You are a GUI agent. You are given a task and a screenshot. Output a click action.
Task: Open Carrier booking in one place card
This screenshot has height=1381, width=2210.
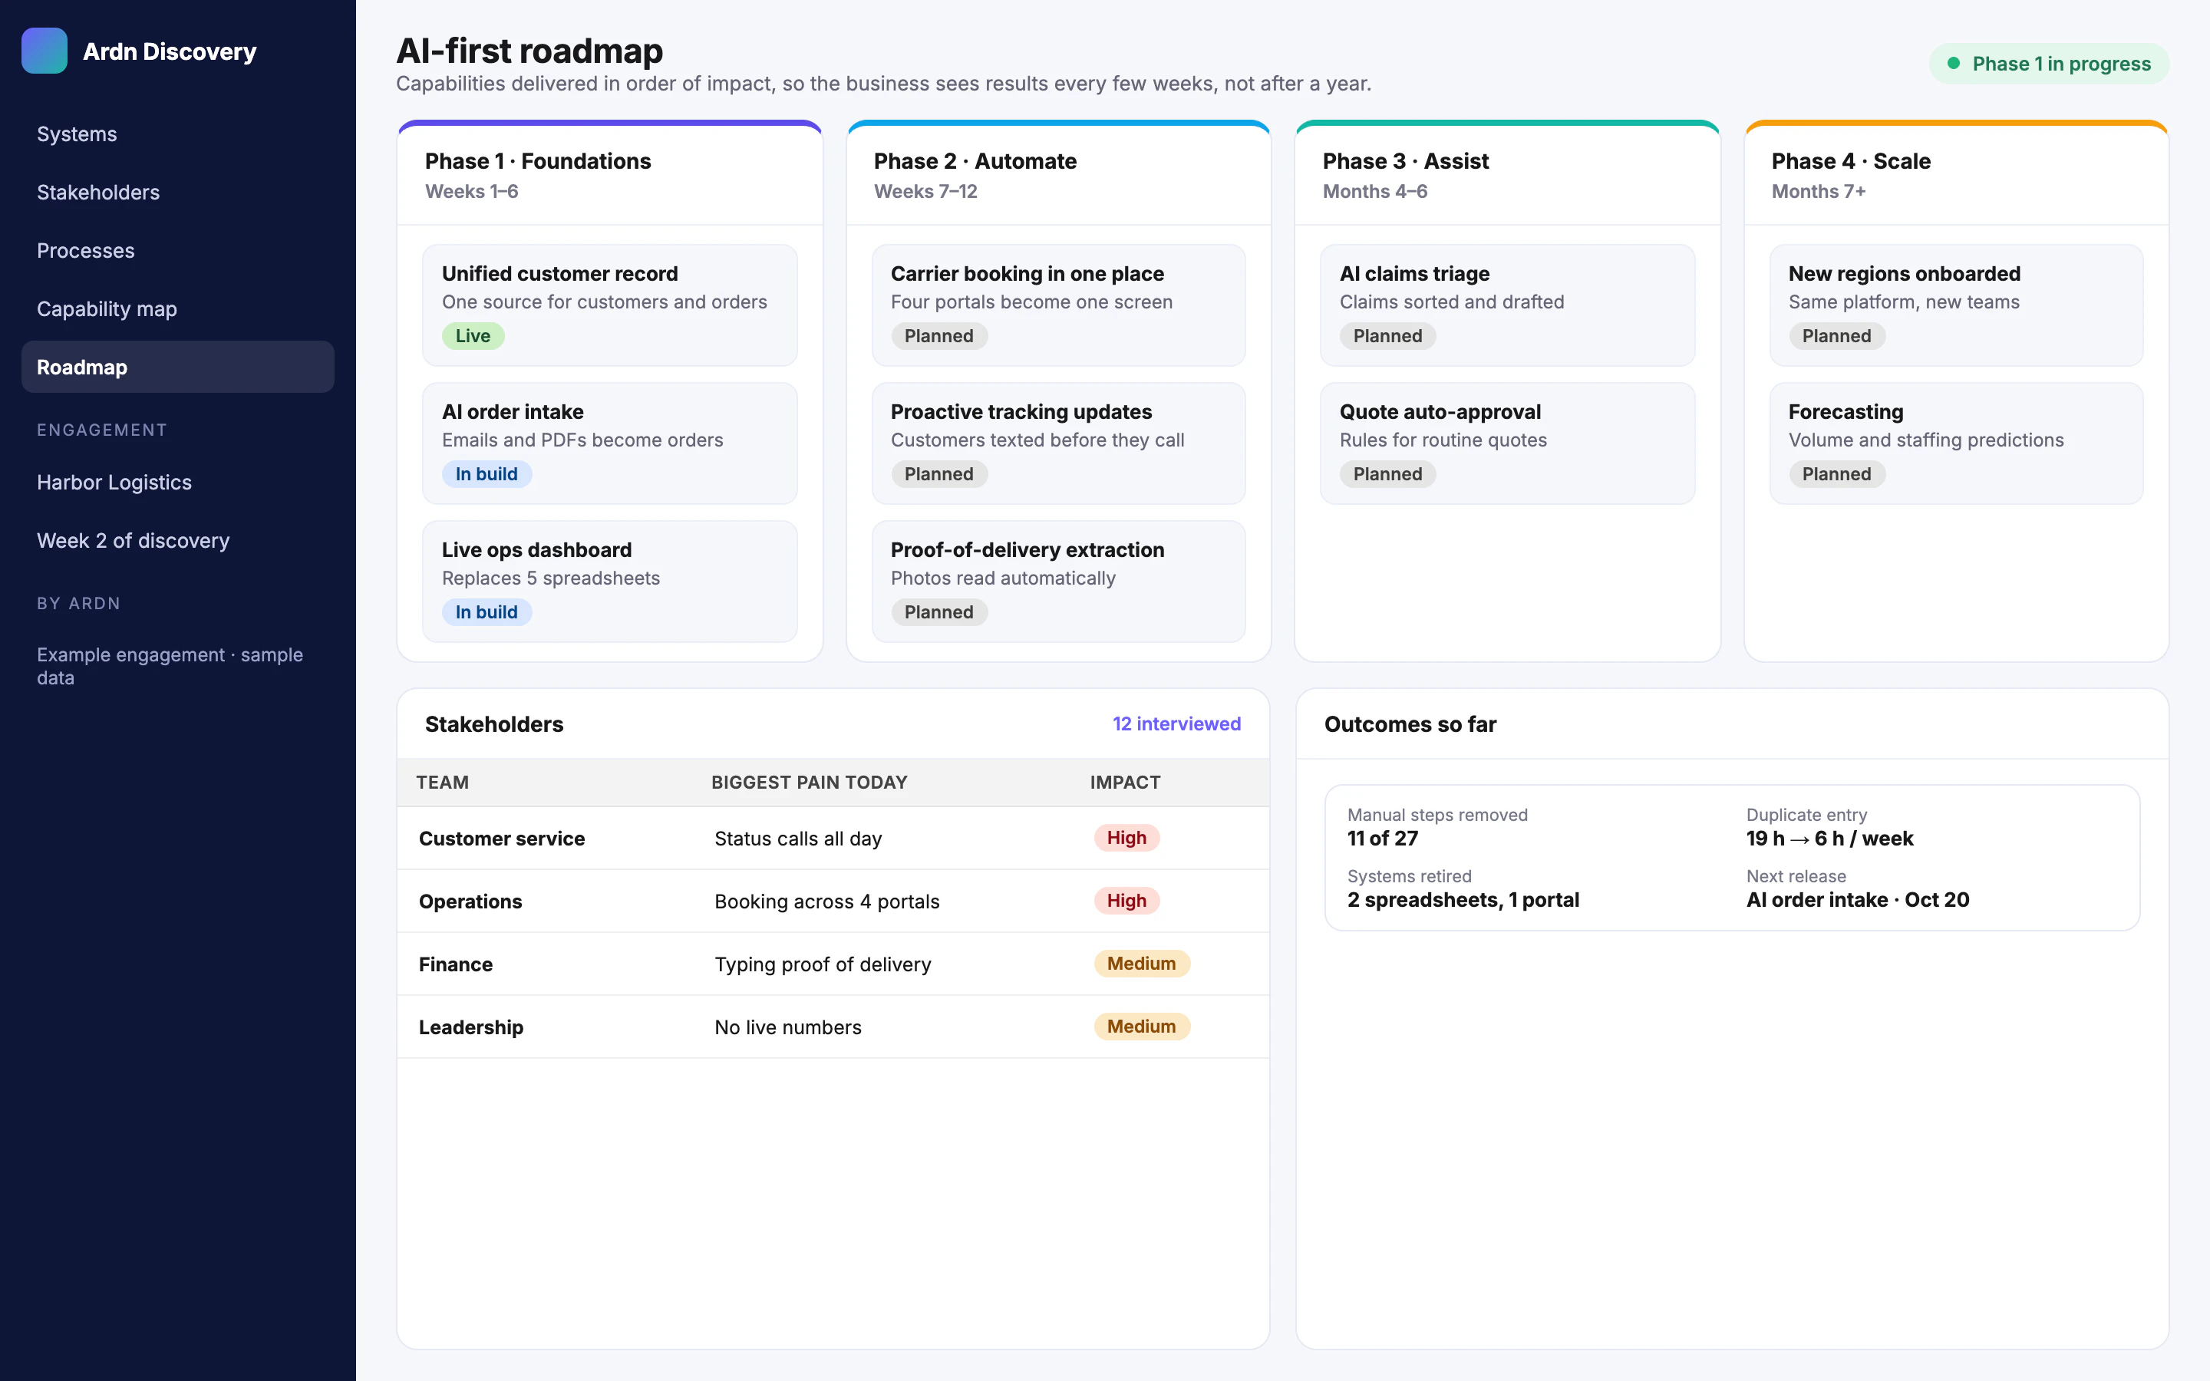1058,305
